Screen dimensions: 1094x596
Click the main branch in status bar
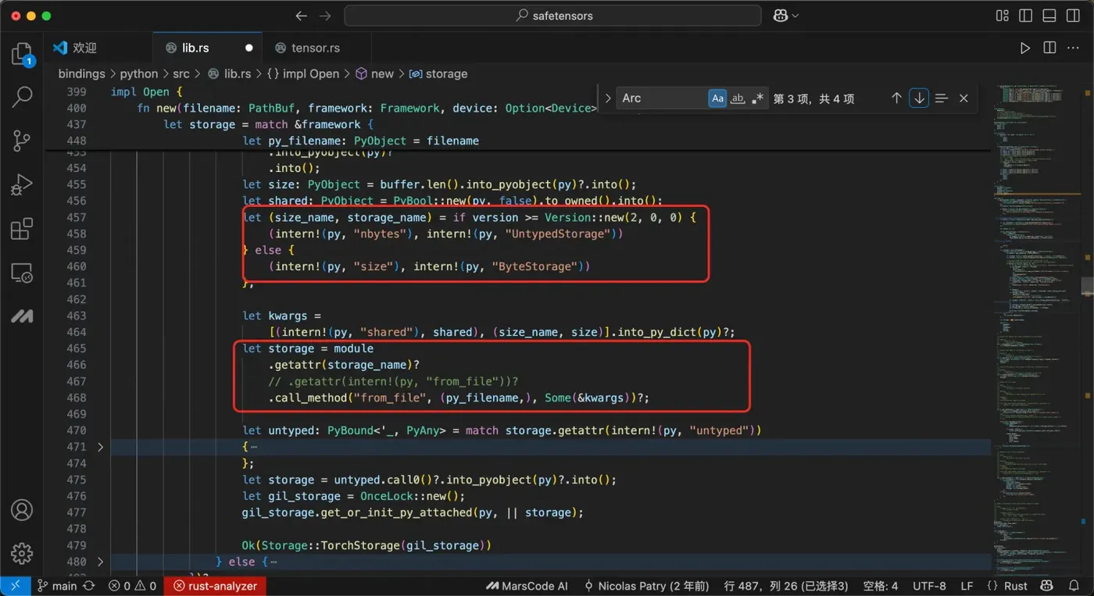click(57, 586)
